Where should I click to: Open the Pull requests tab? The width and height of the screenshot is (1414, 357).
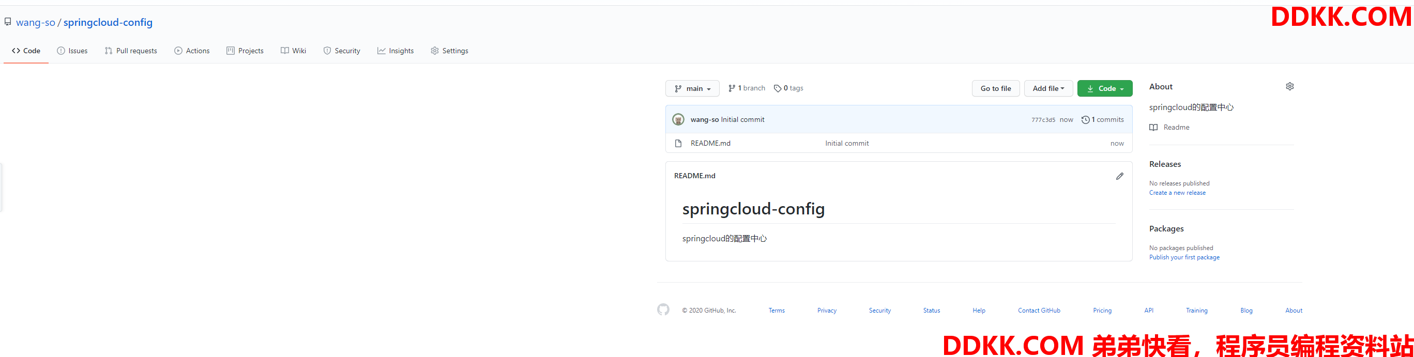[131, 51]
